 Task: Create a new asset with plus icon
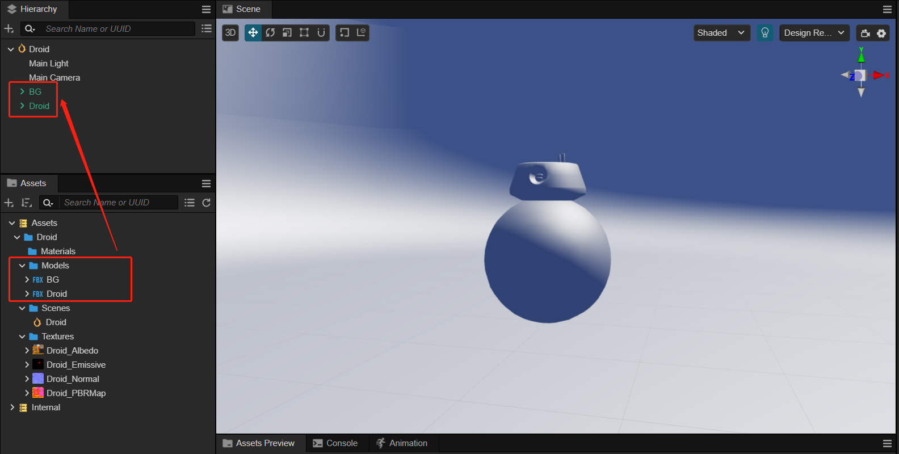[9, 203]
